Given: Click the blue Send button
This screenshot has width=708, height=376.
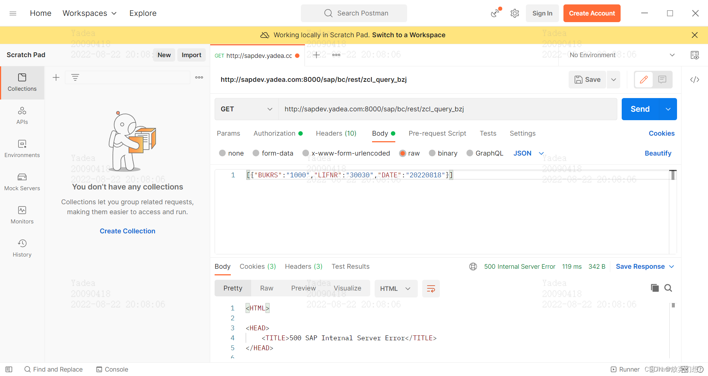Looking at the screenshot, I should [x=640, y=109].
